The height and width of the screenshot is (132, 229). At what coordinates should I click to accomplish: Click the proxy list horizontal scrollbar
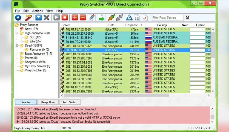(134, 96)
